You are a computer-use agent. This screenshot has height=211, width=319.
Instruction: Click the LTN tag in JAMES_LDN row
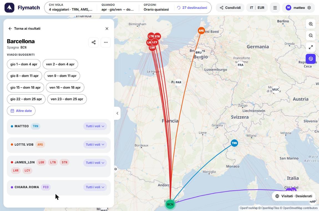click(53, 162)
